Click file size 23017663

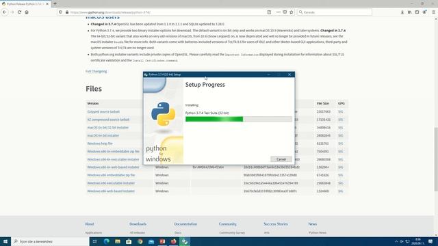324,111
